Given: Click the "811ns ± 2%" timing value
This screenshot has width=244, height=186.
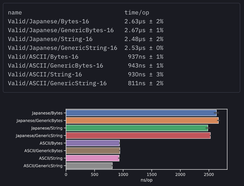Looking at the screenshot, I should tap(145, 83).
